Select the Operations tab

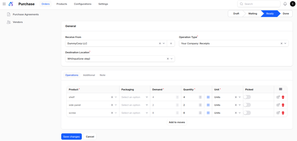click(72, 75)
